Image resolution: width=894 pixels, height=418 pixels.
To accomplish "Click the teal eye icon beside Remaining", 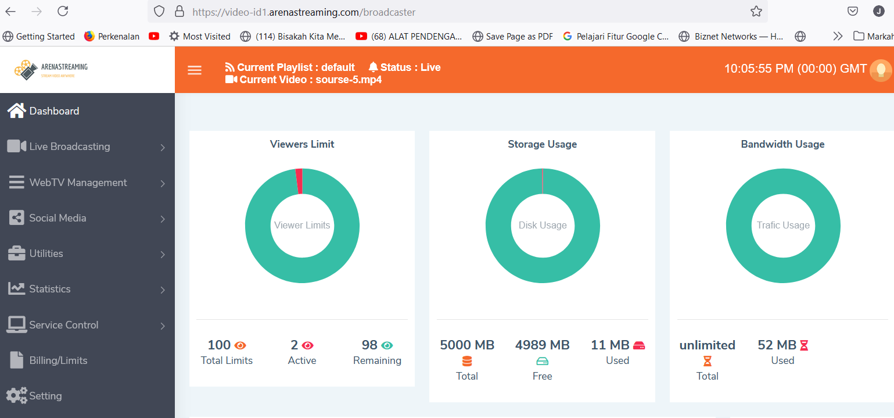I will pyautogui.click(x=387, y=345).
